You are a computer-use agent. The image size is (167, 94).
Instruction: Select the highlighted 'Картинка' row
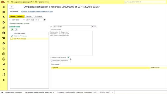coord(100,68)
